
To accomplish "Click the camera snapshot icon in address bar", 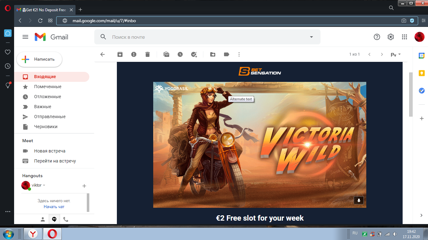I will click(x=404, y=21).
